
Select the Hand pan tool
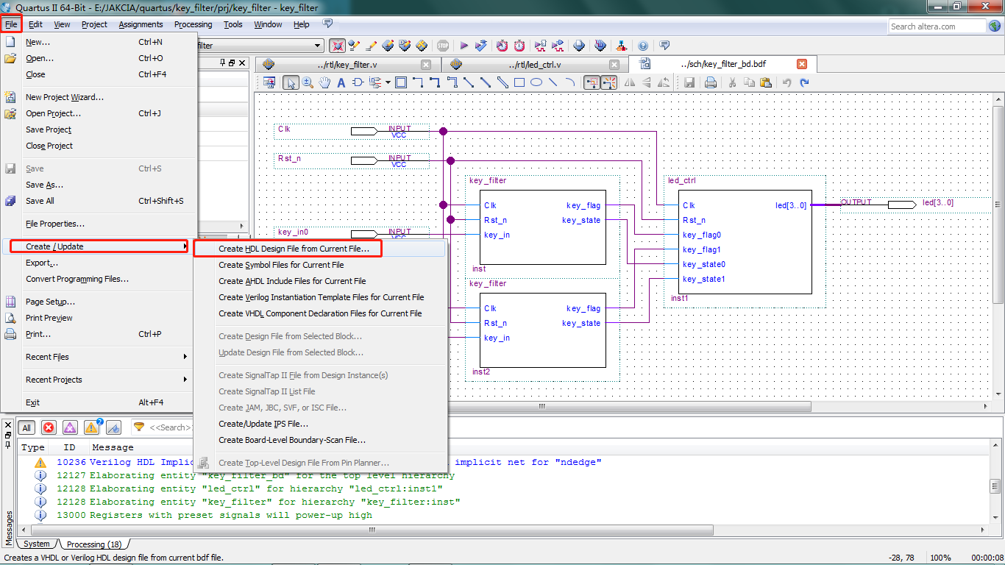click(324, 82)
